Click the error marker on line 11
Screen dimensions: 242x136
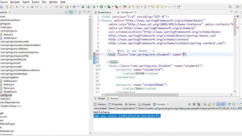click(x=94, y=54)
